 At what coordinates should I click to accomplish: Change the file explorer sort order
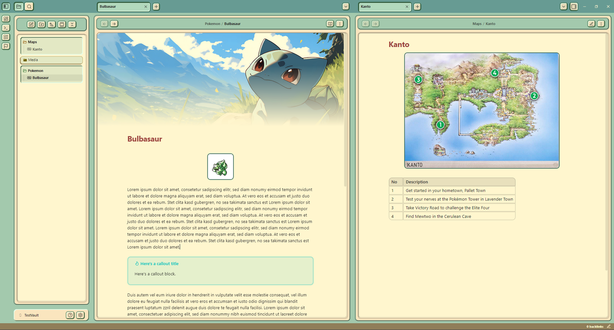51,24
